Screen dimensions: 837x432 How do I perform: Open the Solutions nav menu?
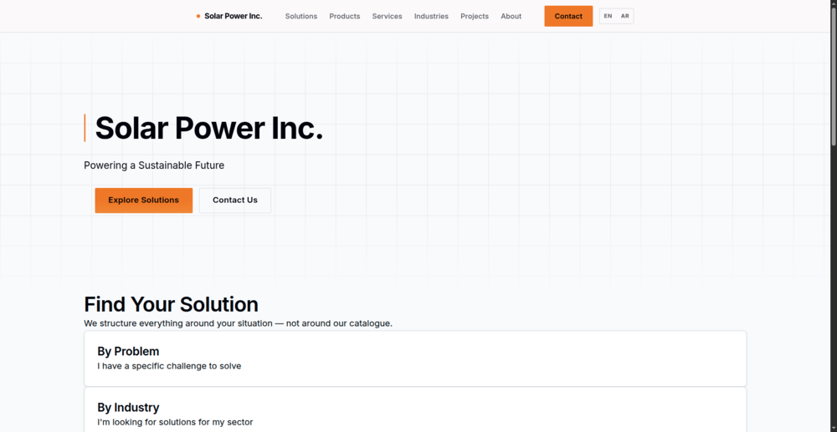click(x=301, y=16)
